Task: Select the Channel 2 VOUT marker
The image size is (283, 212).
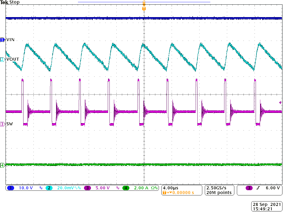Action: [x=2, y=59]
